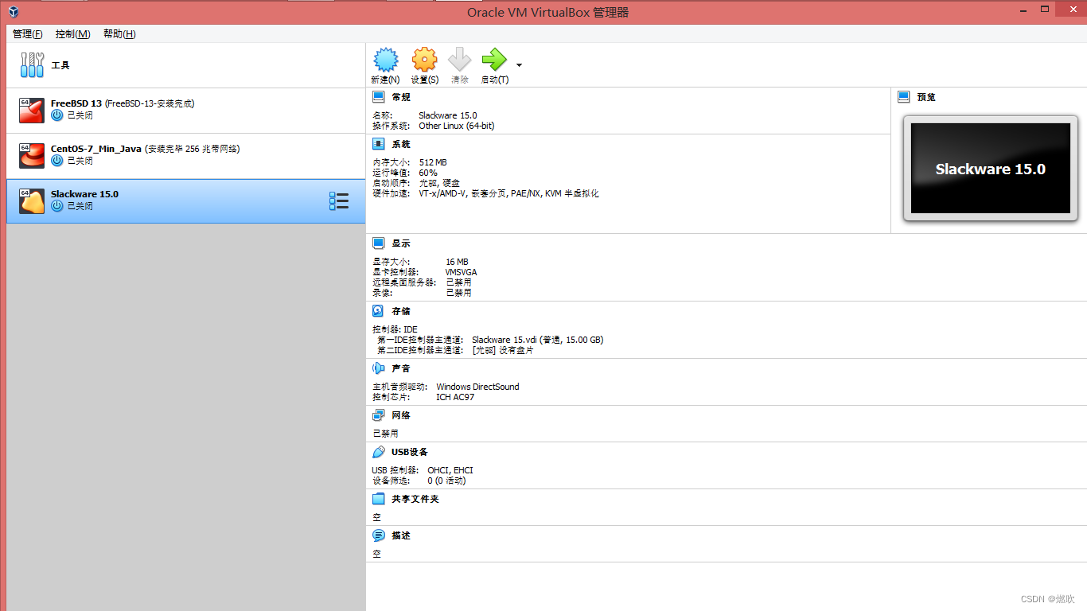Click the USB device filters value
The height and width of the screenshot is (611, 1087).
[446, 481]
